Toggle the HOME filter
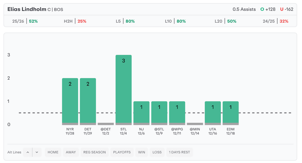 pyautogui.click(x=53, y=152)
